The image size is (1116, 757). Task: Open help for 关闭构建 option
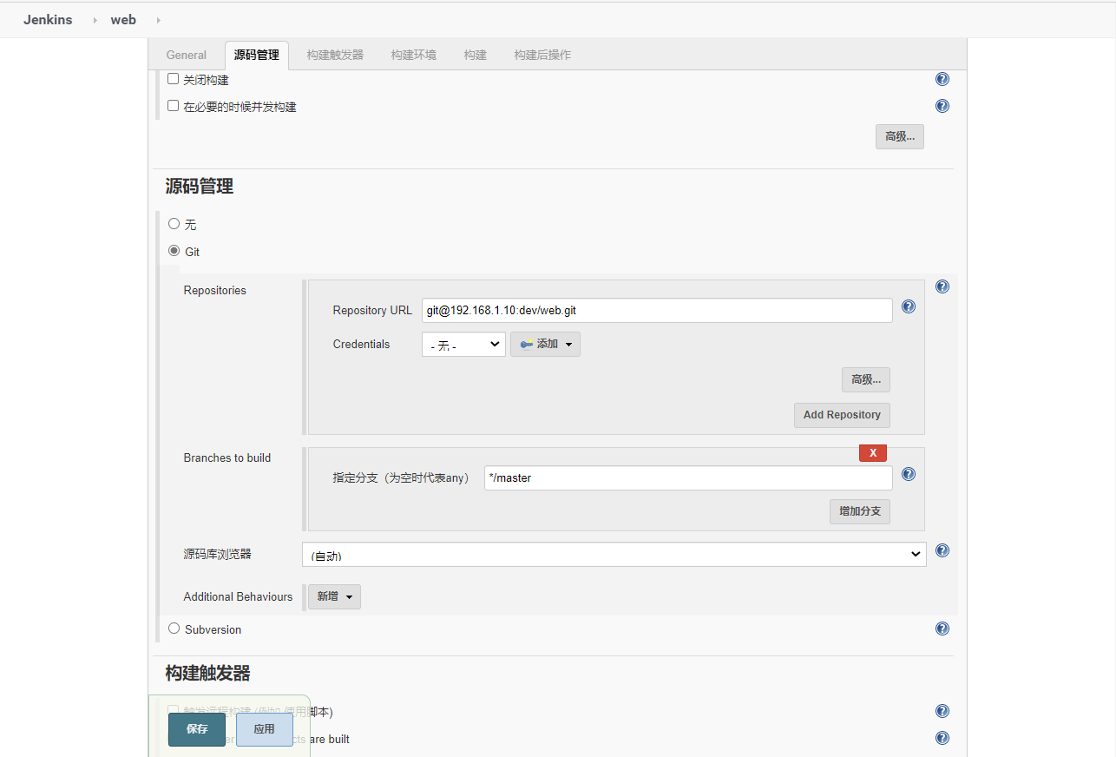click(x=942, y=79)
